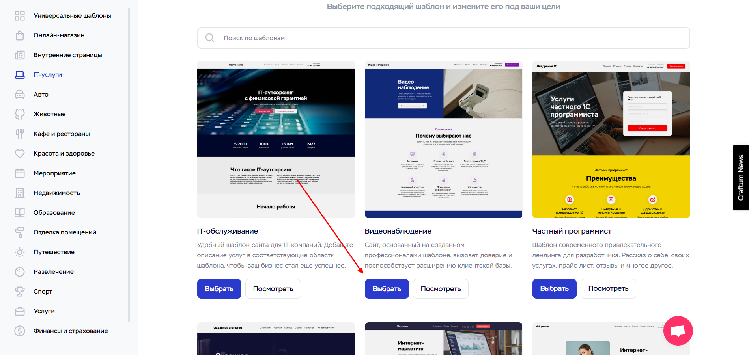Open Авто category
Image resolution: width=749 pixels, height=355 pixels.
pos(41,95)
